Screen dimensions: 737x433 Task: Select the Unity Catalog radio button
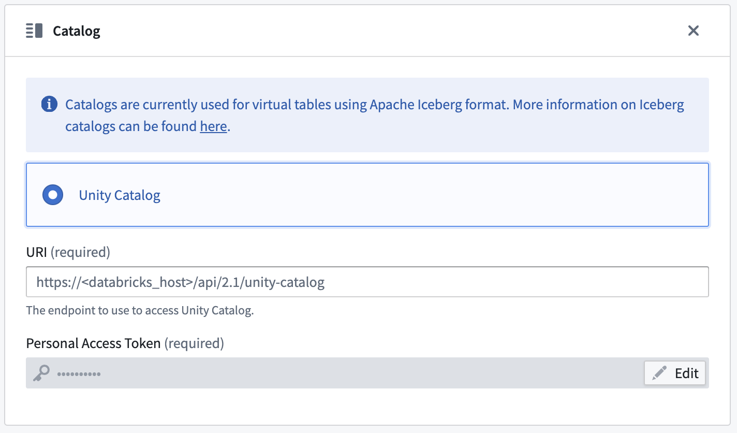click(52, 195)
